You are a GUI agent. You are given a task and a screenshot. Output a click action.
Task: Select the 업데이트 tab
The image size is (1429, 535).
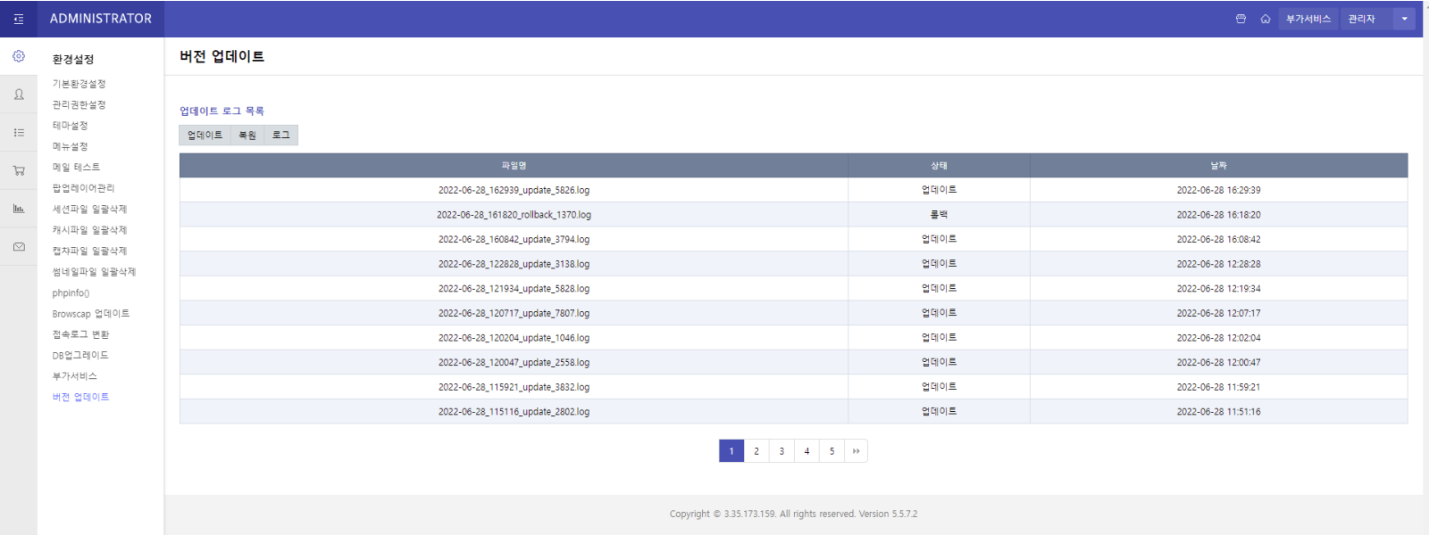click(x=205, y=135)
